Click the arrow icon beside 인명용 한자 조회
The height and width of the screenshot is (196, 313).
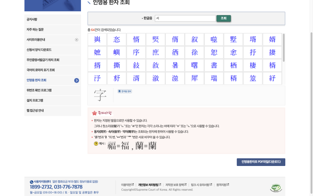tap(76, 80)
